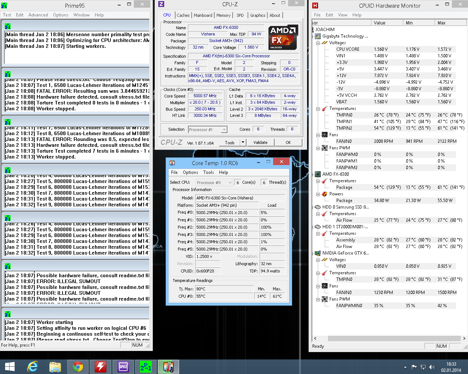Screen dimensions: 468x374
Task: Click Max column header in HWMonitor
Action: (x=450, y=23)
